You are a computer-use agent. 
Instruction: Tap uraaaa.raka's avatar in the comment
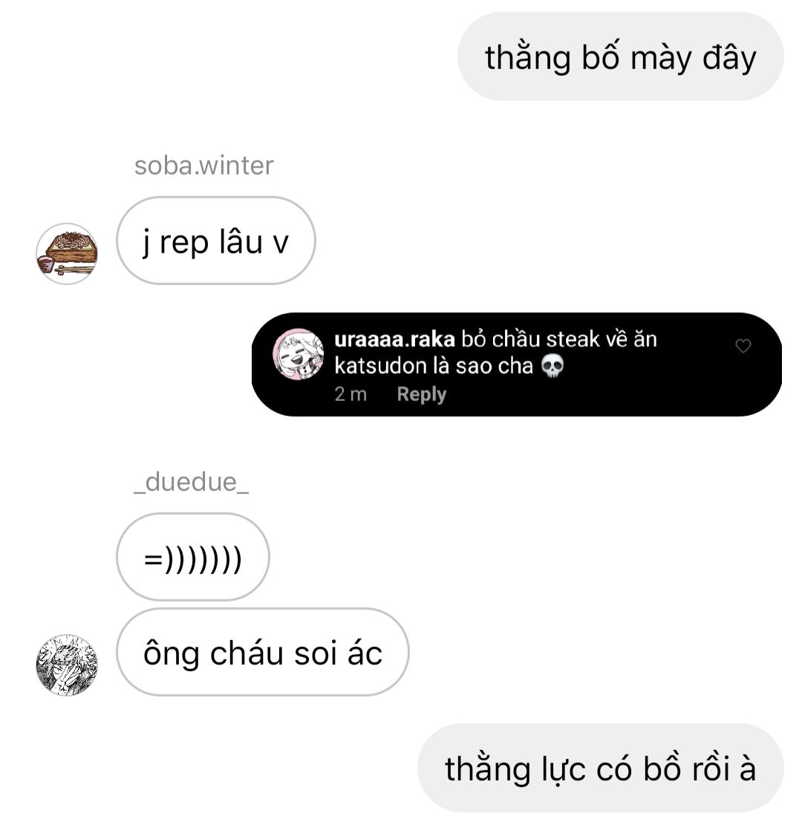click(298, 353)
